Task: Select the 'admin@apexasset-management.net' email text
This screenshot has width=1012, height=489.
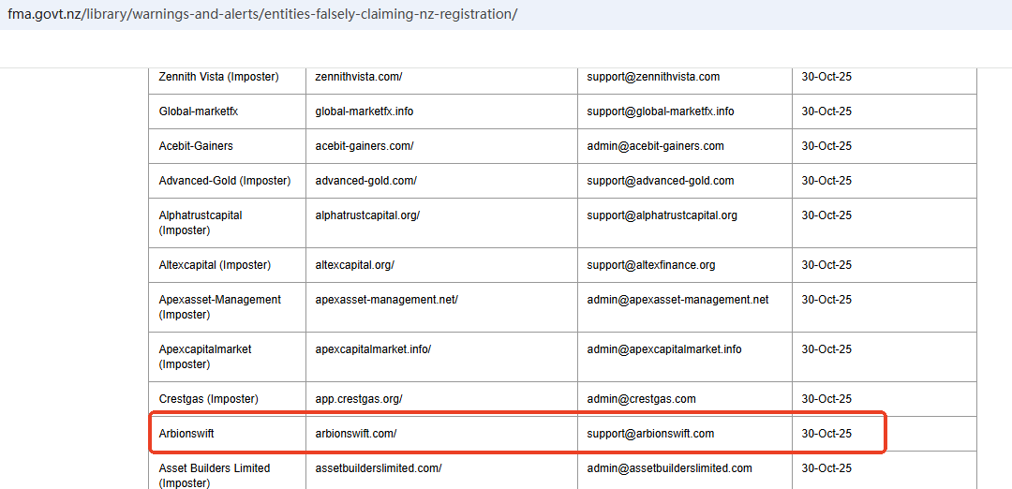Action: [677, 300]
